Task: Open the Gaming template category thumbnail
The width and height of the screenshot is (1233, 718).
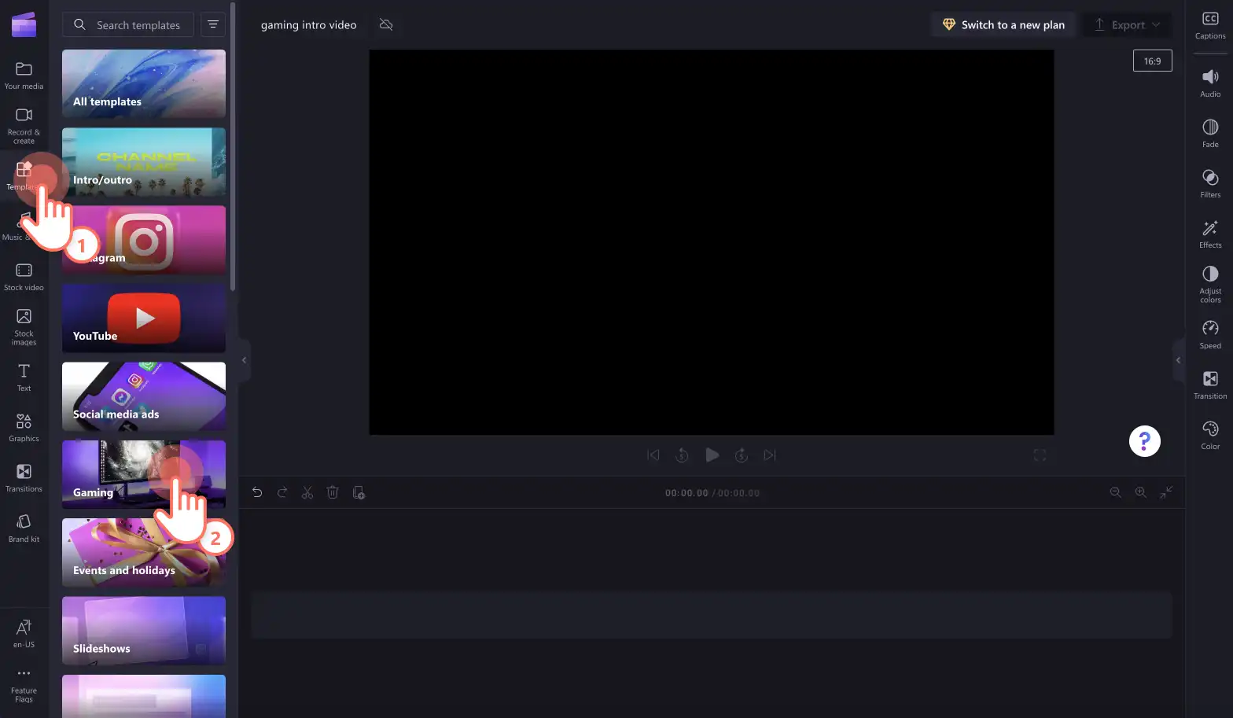Action: [x=144, y=474]
